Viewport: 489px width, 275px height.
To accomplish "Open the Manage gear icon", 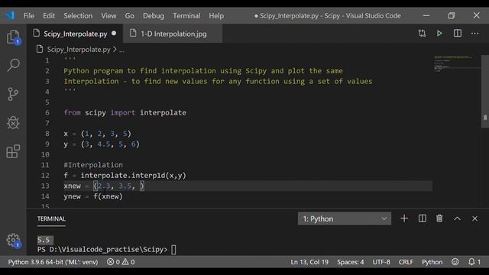I will point(14,241).
